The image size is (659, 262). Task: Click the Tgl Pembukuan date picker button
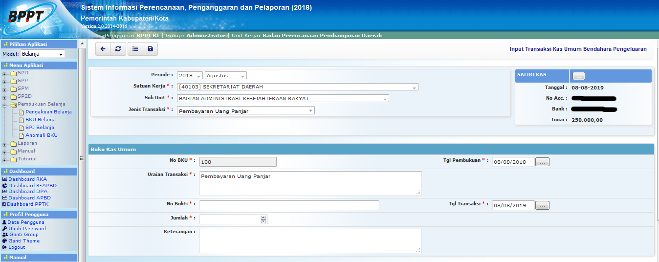(542, 162)
